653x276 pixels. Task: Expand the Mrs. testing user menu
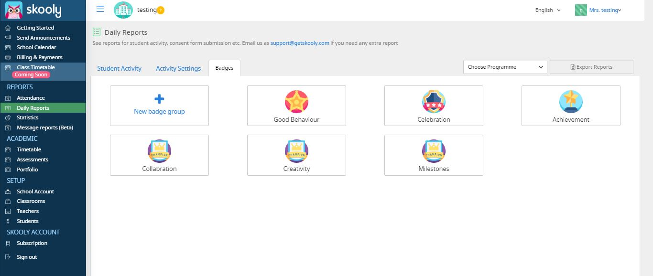[605, 10]
